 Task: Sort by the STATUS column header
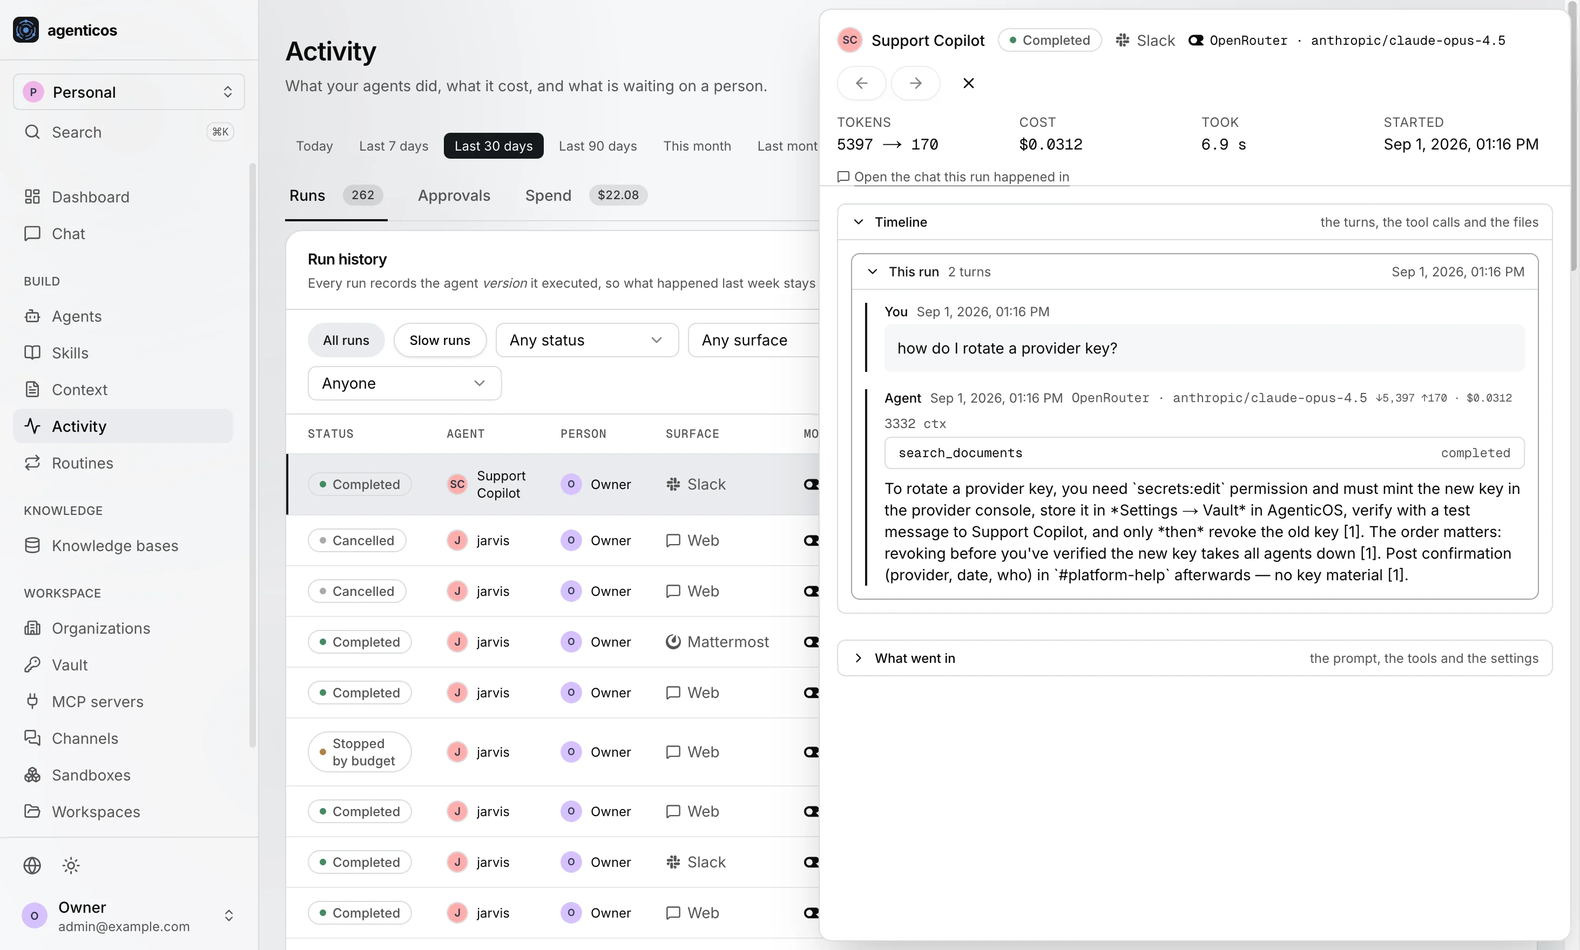[330, 433]
